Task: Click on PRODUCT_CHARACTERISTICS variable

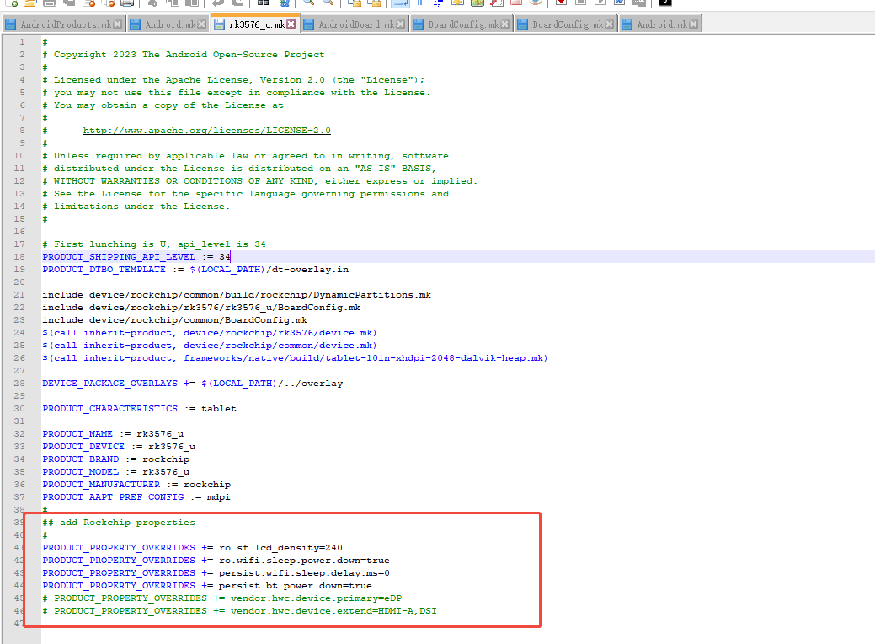Action: 110,409
